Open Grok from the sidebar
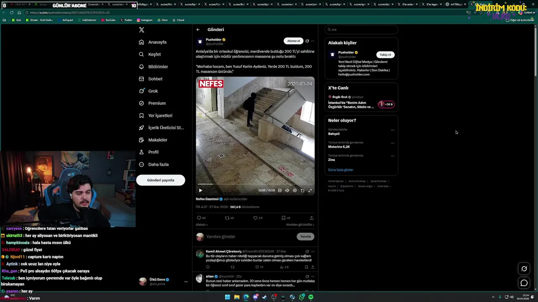The image size is (538, 302). click(x=148, y=91)
